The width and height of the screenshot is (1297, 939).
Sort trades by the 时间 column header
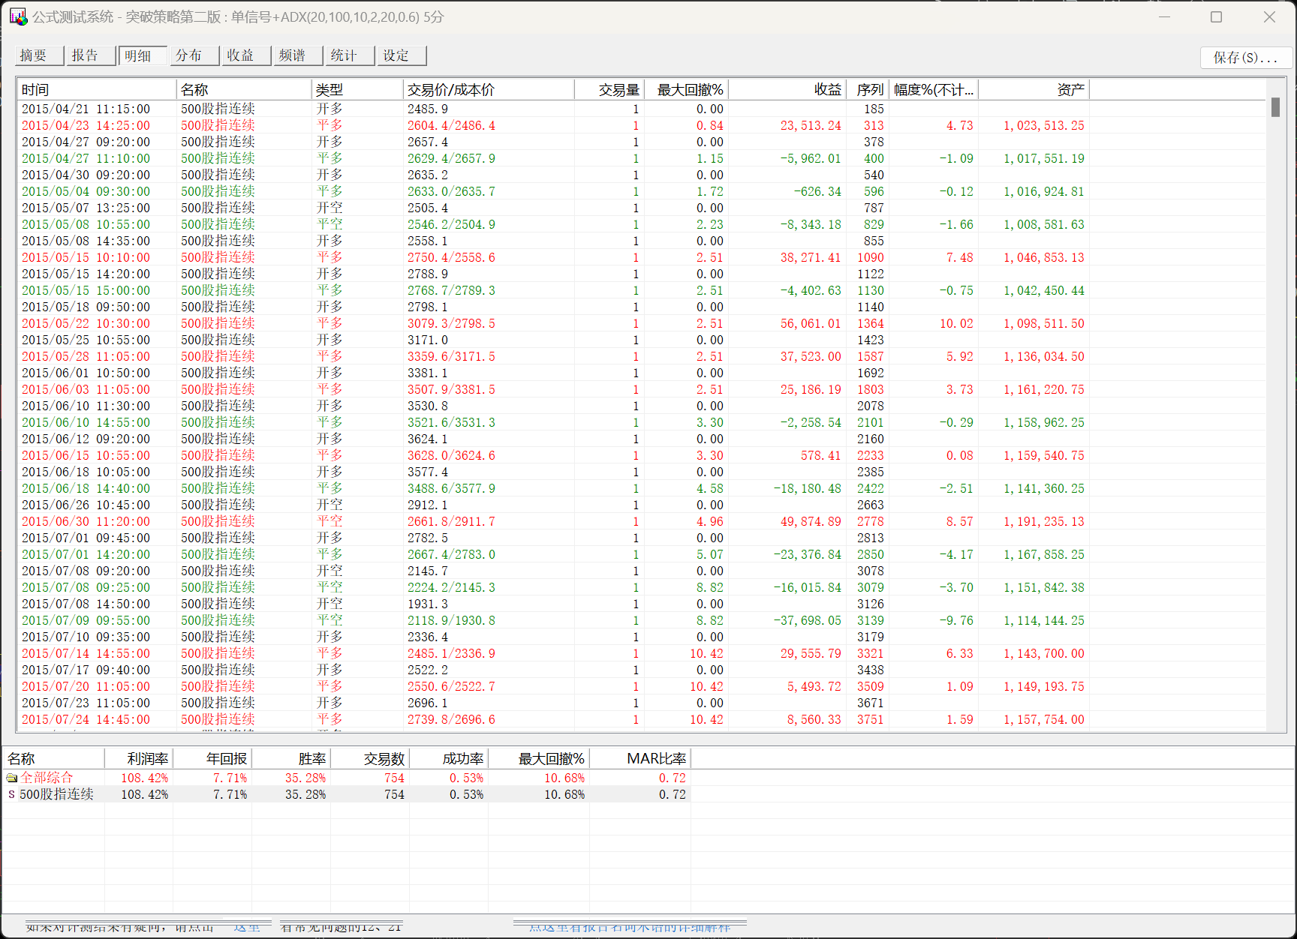(96, 90)
